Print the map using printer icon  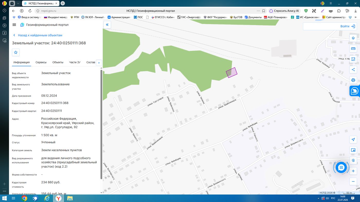[353, 80]
